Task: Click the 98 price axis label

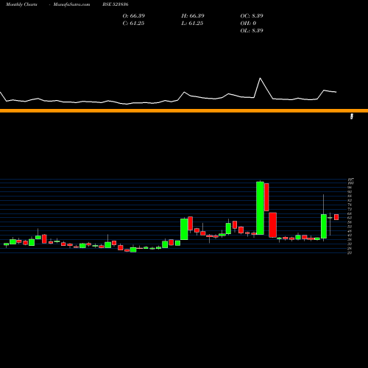Action: click(x=350, y=188)
